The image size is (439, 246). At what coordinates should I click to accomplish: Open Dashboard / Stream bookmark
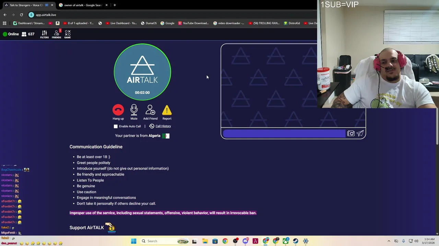click(29, 23)
